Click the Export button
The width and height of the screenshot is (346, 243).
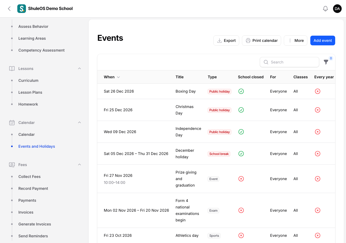point(226,40)
